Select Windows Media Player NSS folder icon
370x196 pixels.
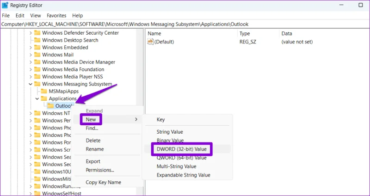click(37, 77)
